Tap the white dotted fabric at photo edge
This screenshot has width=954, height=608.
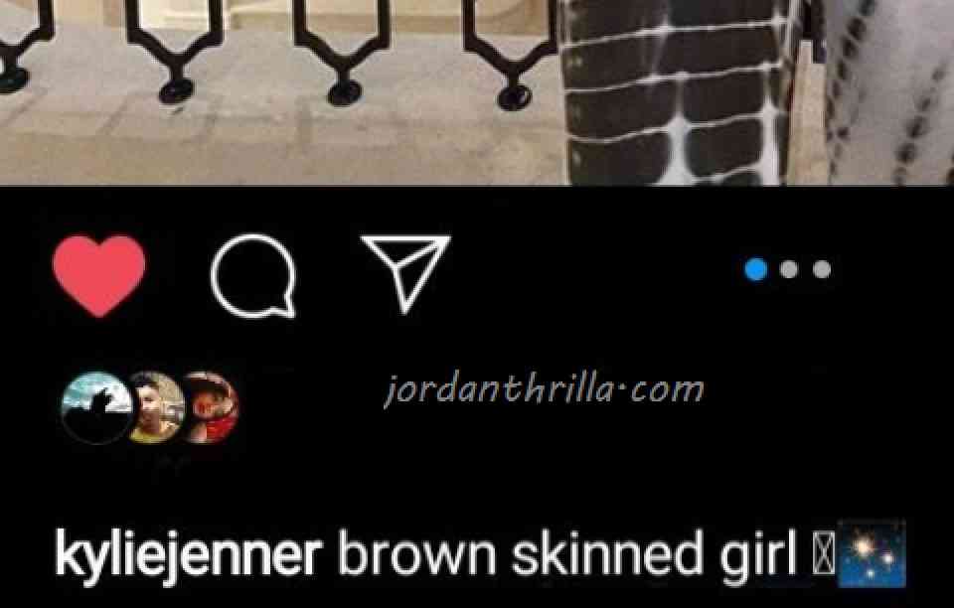(x=888, y=91)
